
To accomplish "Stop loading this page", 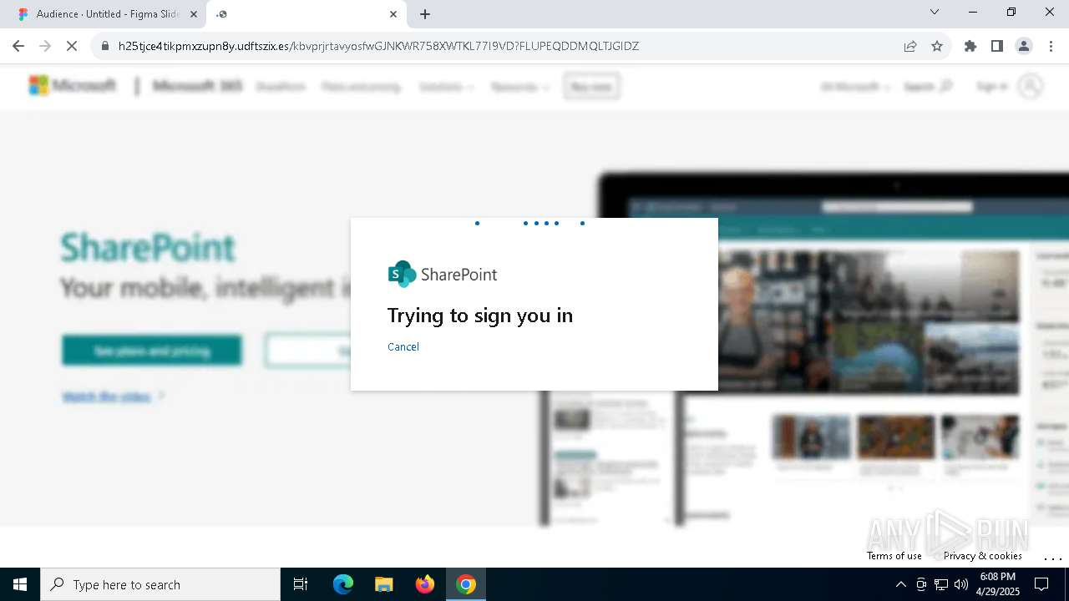I will click(x=72, y=46).
